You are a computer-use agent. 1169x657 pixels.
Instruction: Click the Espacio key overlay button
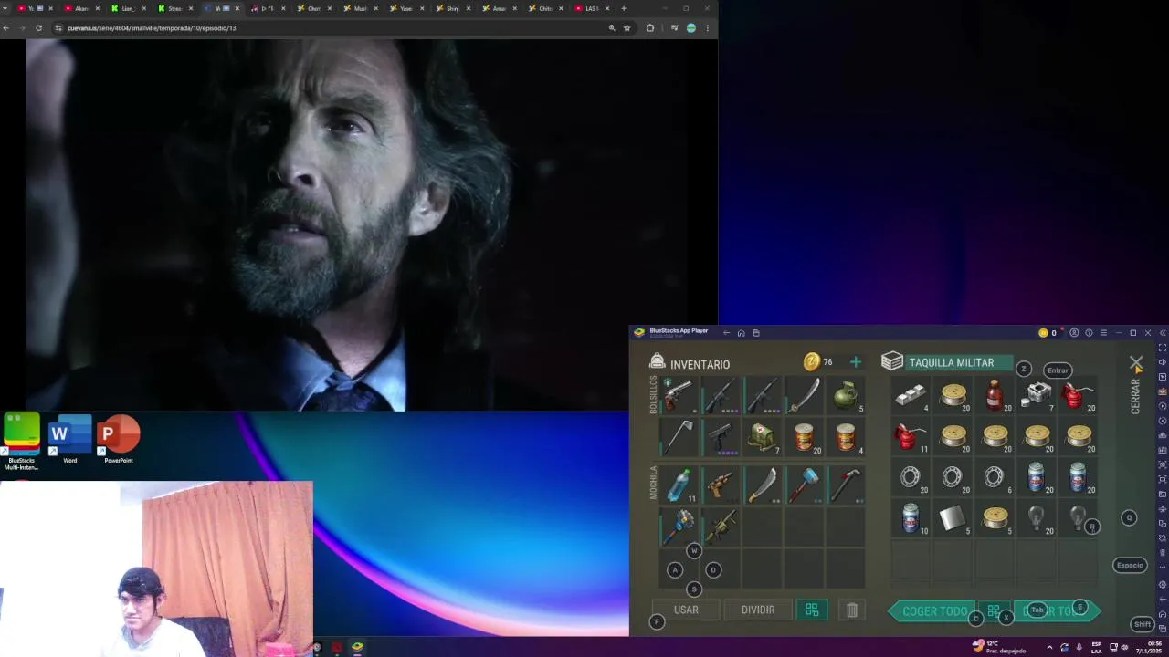tap(1130, 565)
